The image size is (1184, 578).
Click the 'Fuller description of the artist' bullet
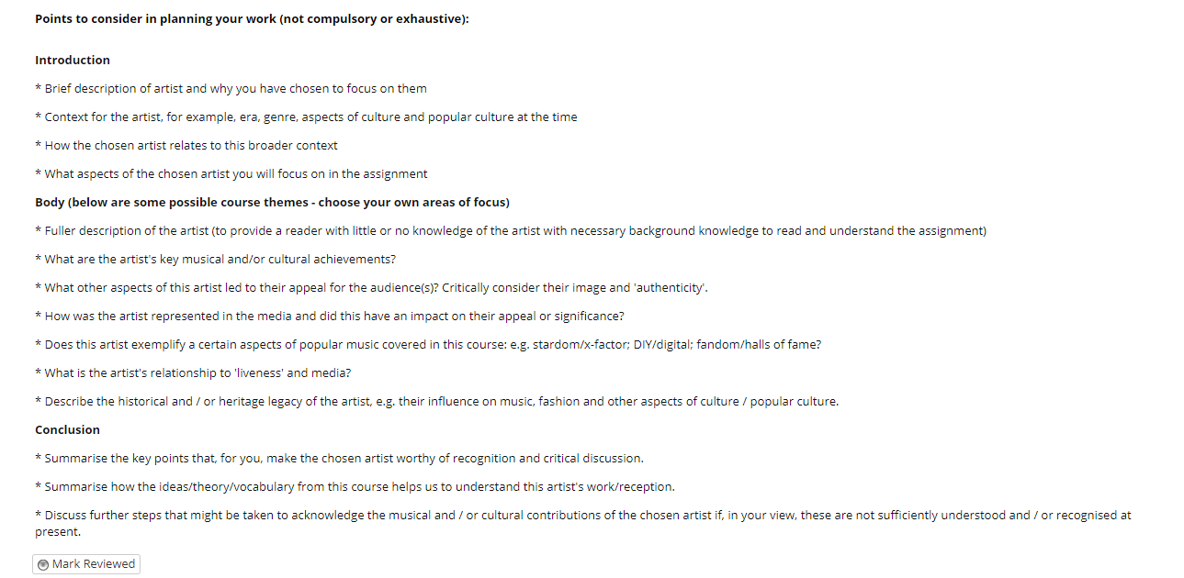click(511, 231)
